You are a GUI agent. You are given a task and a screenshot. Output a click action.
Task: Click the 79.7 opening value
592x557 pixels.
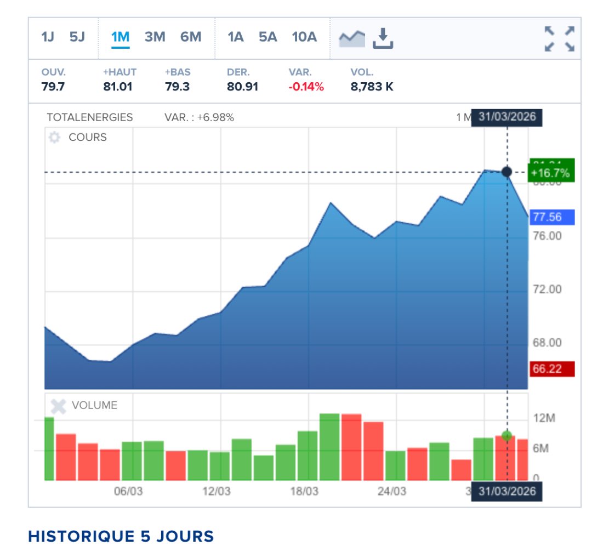tap(53, 87)
